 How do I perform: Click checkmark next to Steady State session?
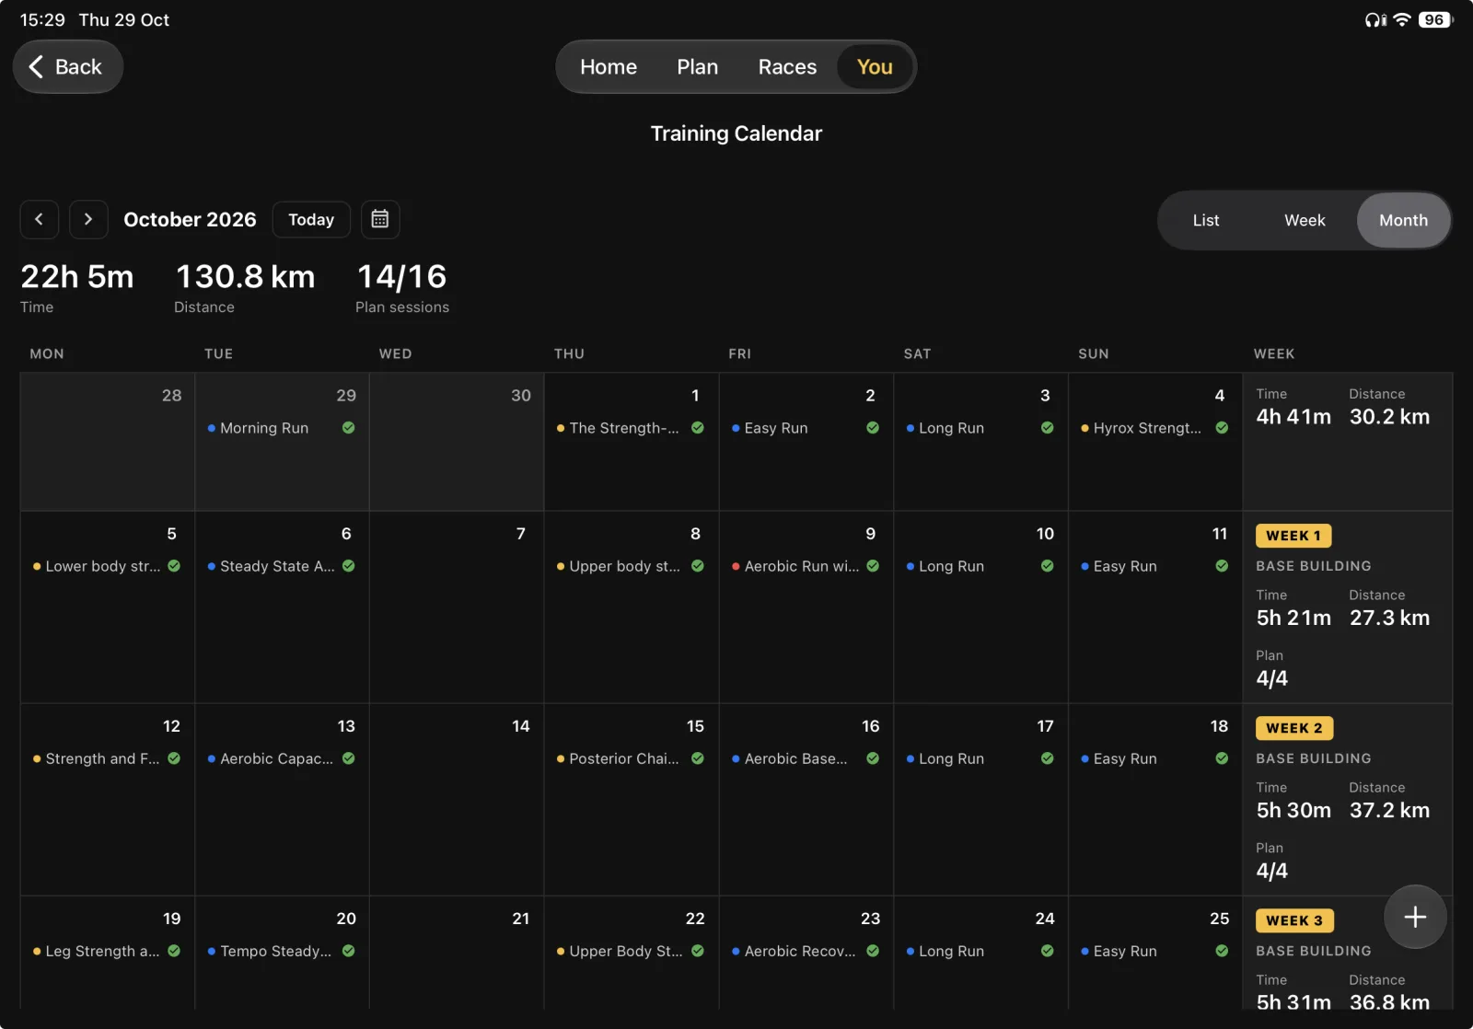tap(349, 566)
